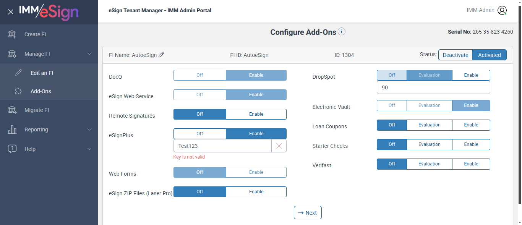Click the Add-Ons puzzle piece icon
The height and width of the screenshot is (225, 522).
pyautogui.click(x=18, y=91)
